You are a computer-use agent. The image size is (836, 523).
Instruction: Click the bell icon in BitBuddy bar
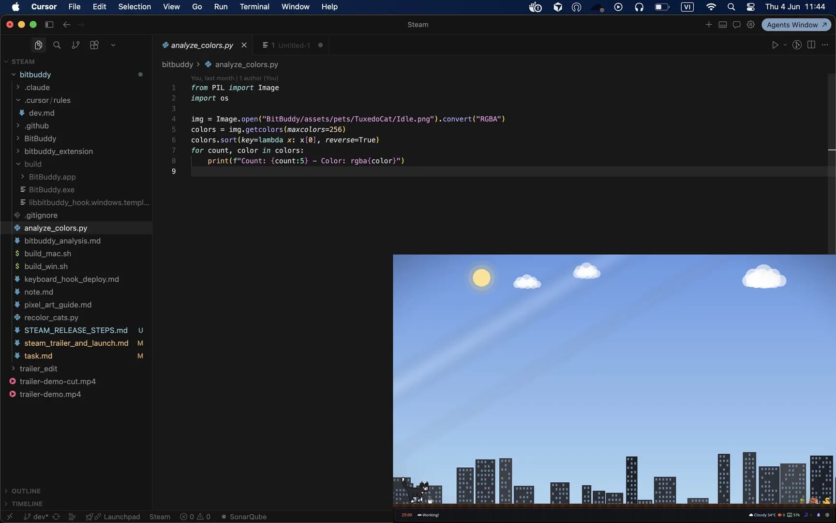click(x=819, y=515)
